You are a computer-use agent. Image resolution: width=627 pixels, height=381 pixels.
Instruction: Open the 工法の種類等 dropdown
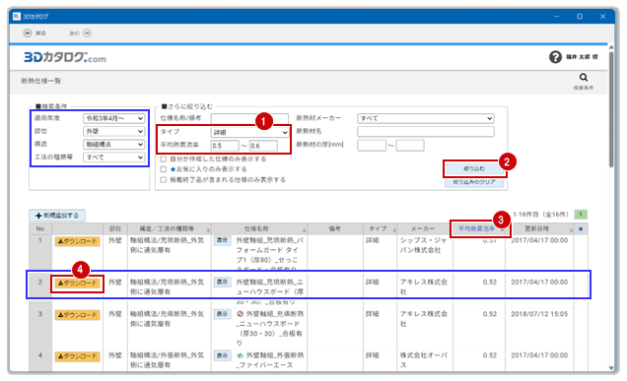[114, 158]
